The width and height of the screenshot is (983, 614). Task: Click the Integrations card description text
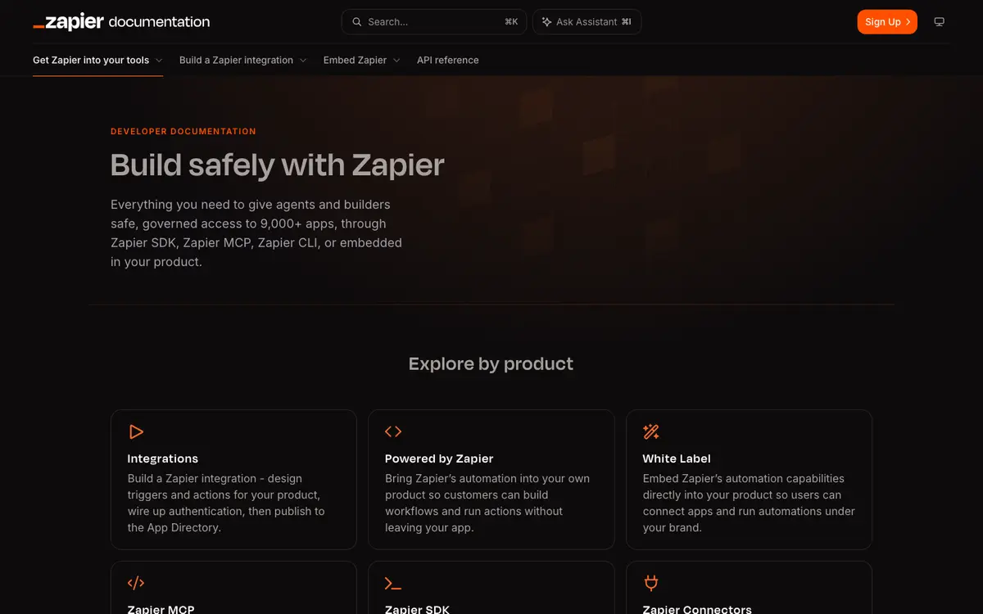click(226, 503)
